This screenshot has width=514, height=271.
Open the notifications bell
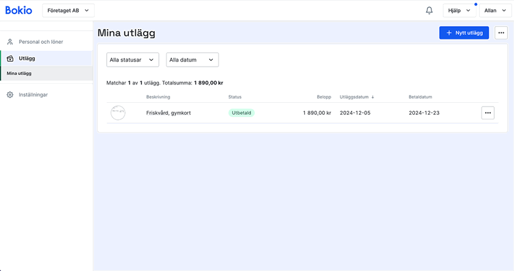point(429,11)
